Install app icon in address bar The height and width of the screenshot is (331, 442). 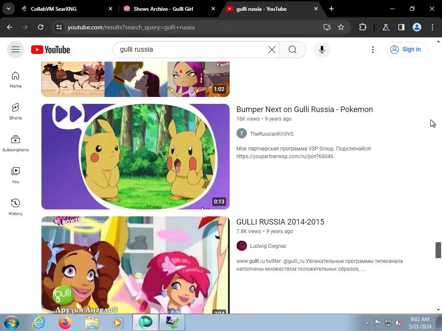tap(327, 27)
